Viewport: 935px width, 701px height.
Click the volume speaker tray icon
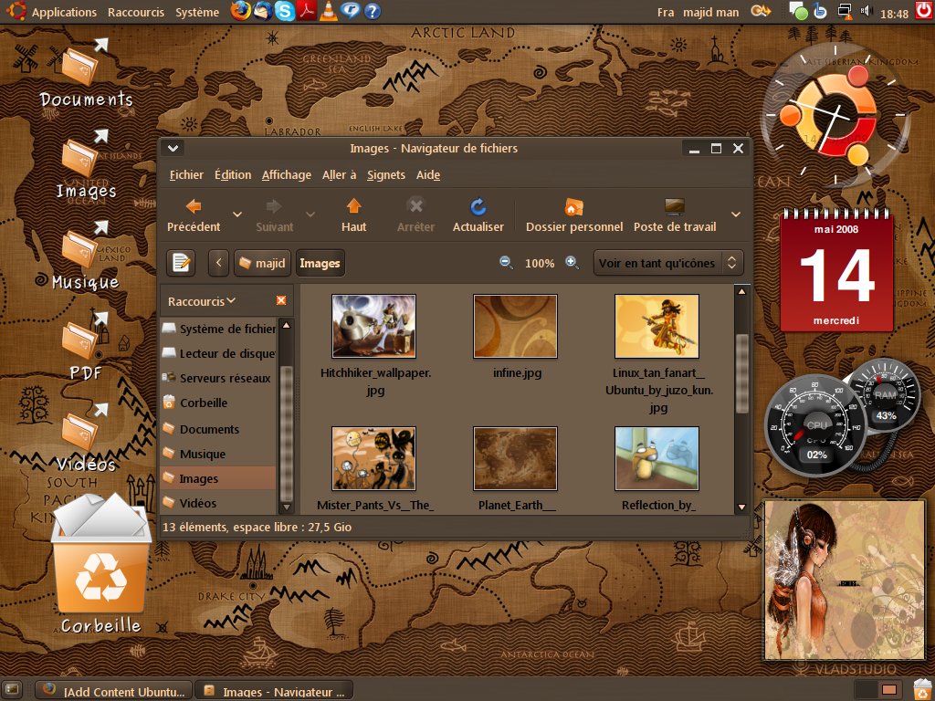coord(867,11)
